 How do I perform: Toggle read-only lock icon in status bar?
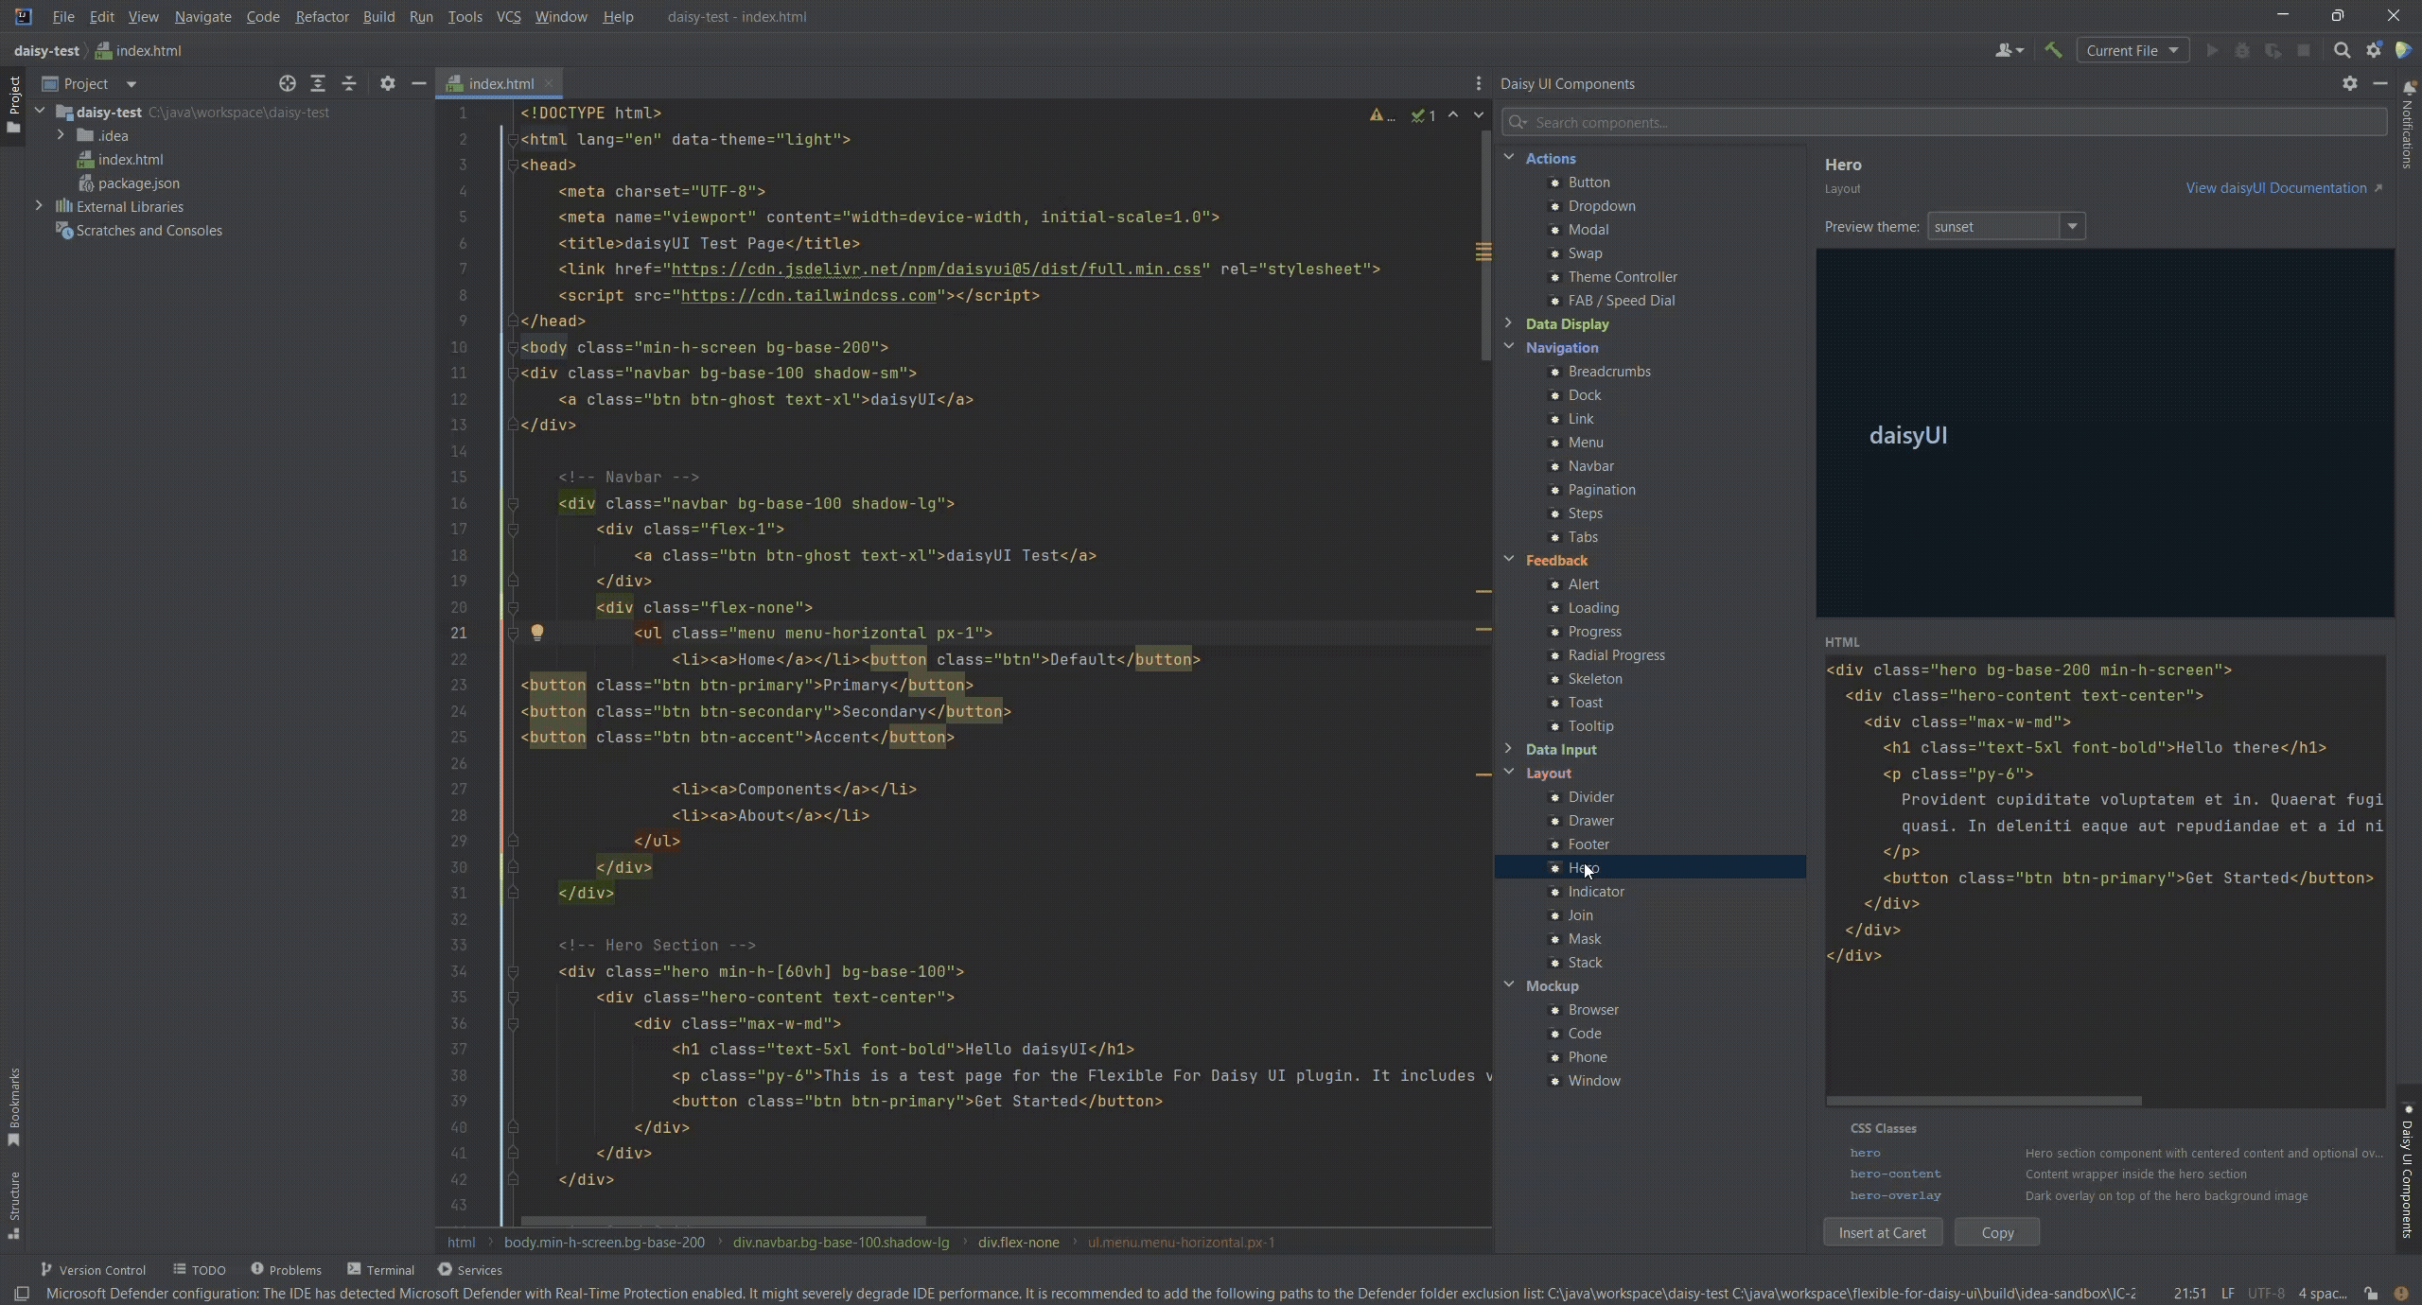point(2370,1293)
